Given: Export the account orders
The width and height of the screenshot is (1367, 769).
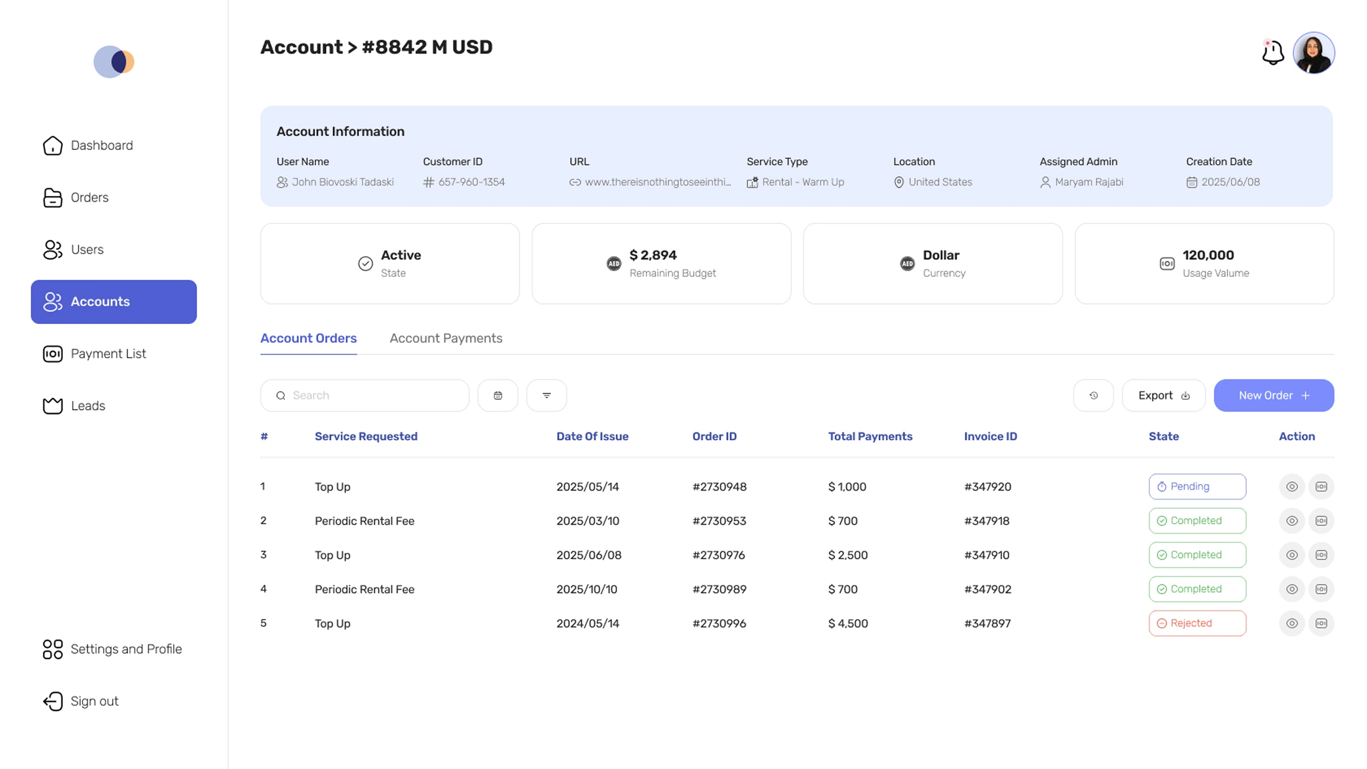Looking at the screenshot, I should pyautogui.click(x=1164, y=395).
